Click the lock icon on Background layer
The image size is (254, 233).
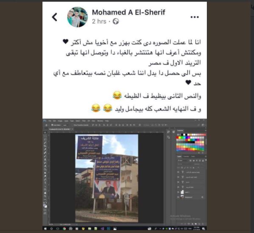(202, 197)
